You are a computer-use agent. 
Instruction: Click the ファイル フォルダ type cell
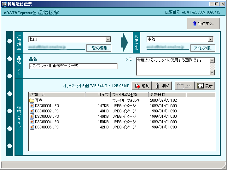[x=126, y=100]
